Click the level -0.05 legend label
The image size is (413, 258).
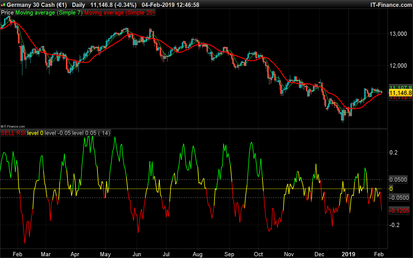(x=58, y=133)
